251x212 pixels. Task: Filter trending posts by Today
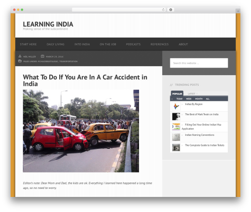point(179,99)
